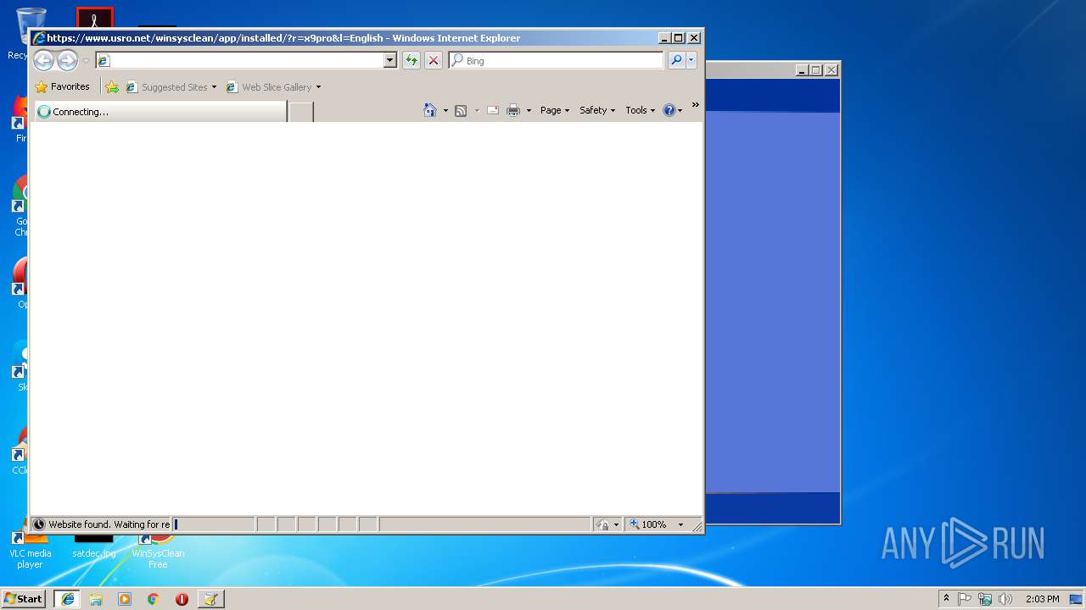Click the Print icon
This screenshot has width=1086, height=610.
click(513, 110)
